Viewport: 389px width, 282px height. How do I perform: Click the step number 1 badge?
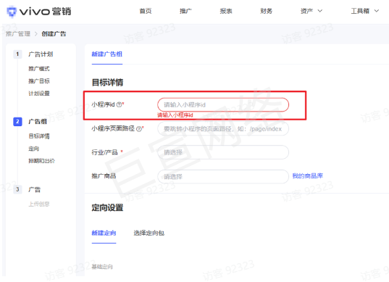coord(17,54)
